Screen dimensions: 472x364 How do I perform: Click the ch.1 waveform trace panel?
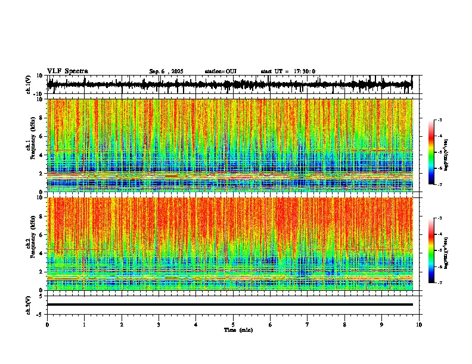click(233, 84)
